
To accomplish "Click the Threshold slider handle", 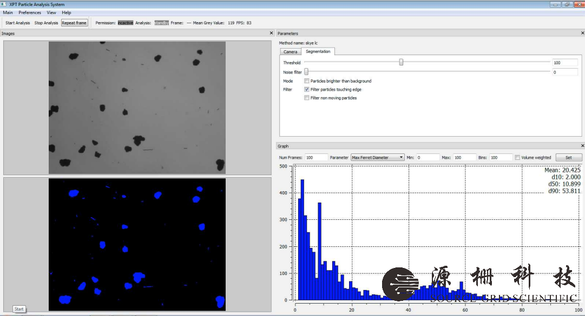I will (x=401, y=62).
